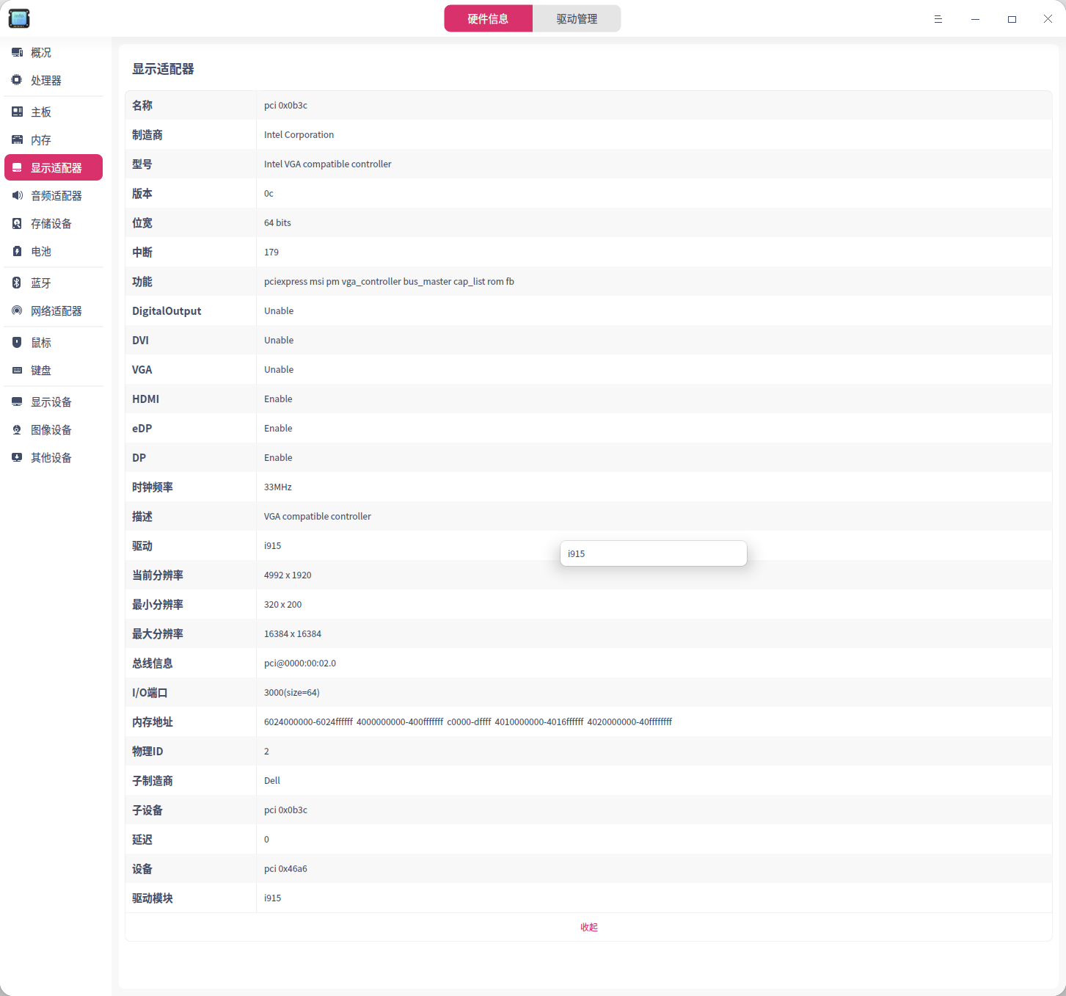The width and height of the screenshot is (1066, 996).
Task: Select the 网络适配器 network icon
Action: click(17, 310)
